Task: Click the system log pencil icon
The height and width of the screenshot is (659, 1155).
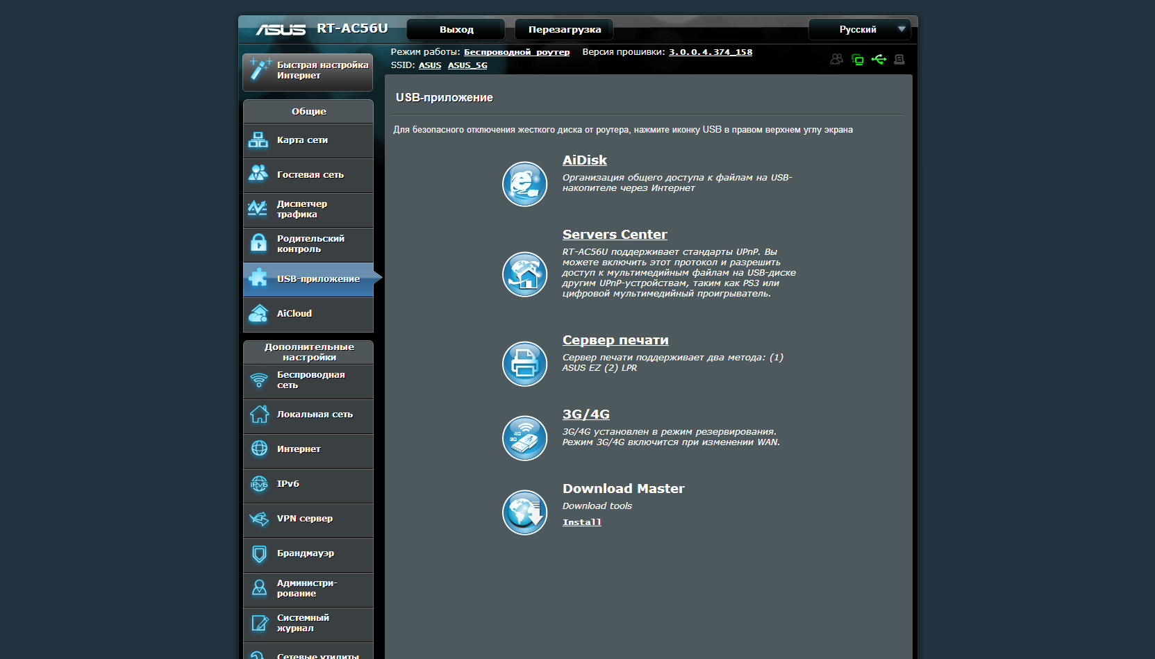Action: (x=259, y=623)
